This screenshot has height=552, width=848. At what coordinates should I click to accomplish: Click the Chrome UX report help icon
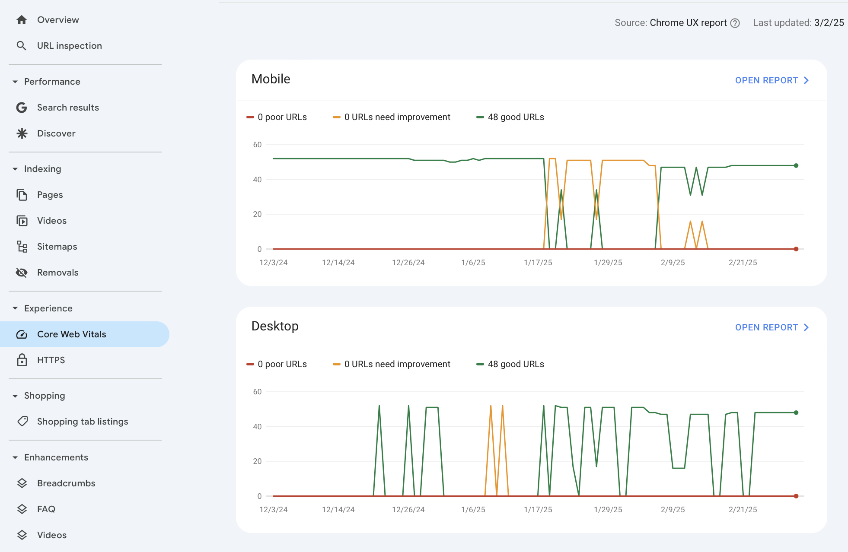[x=735, y=23]
